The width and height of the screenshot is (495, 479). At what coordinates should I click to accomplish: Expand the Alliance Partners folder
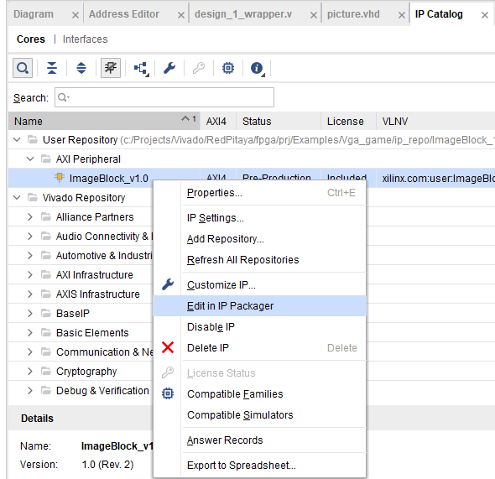click(30, 216)
